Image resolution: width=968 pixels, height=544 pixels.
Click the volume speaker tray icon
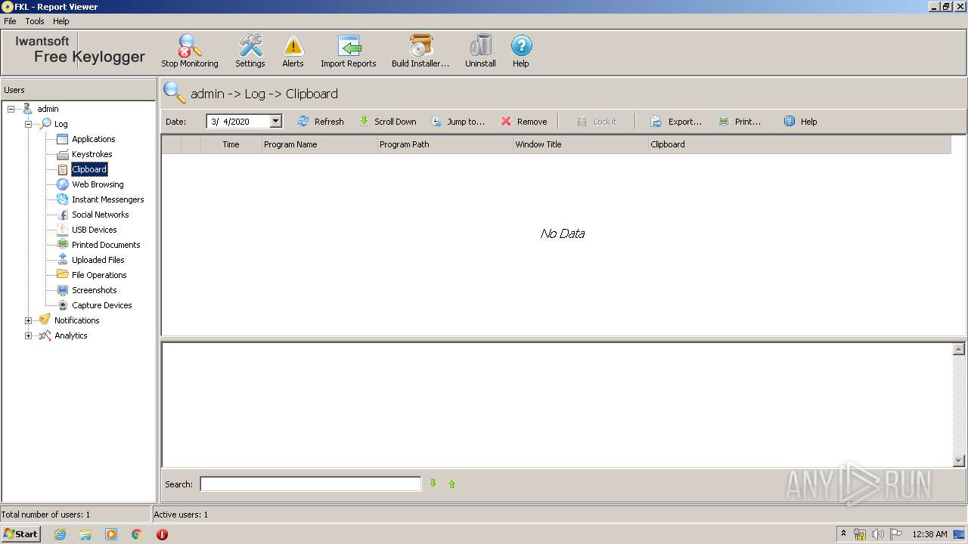(x=877, y=534)
